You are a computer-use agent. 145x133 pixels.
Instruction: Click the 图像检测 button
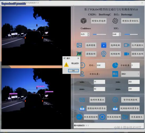click(91, 54)
